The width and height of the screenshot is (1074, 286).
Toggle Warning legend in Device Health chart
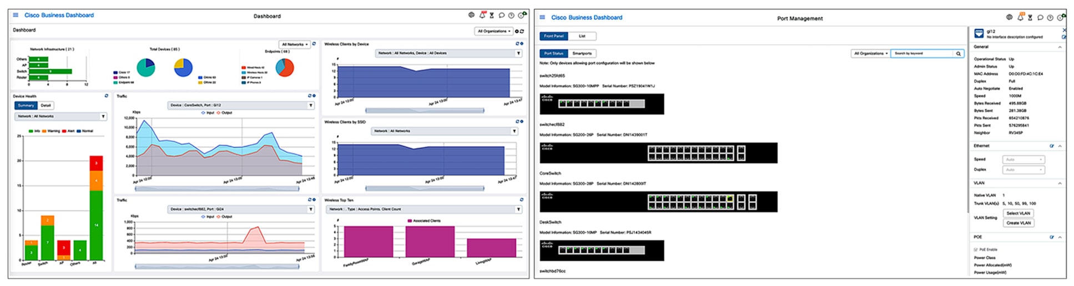(x=51, y=131)
